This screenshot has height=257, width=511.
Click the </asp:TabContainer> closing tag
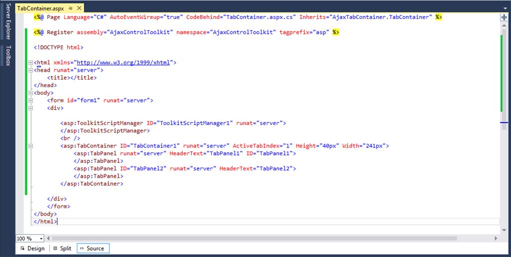click(x=92, y=184)
